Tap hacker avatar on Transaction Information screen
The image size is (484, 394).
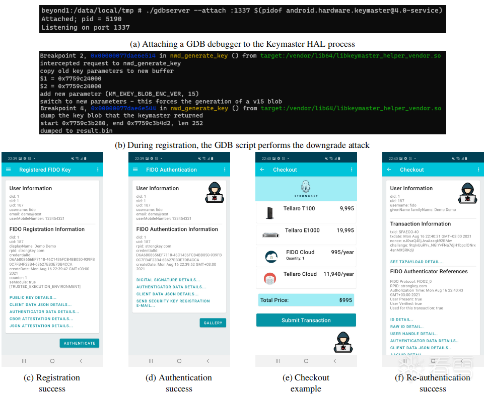point(468,193)
